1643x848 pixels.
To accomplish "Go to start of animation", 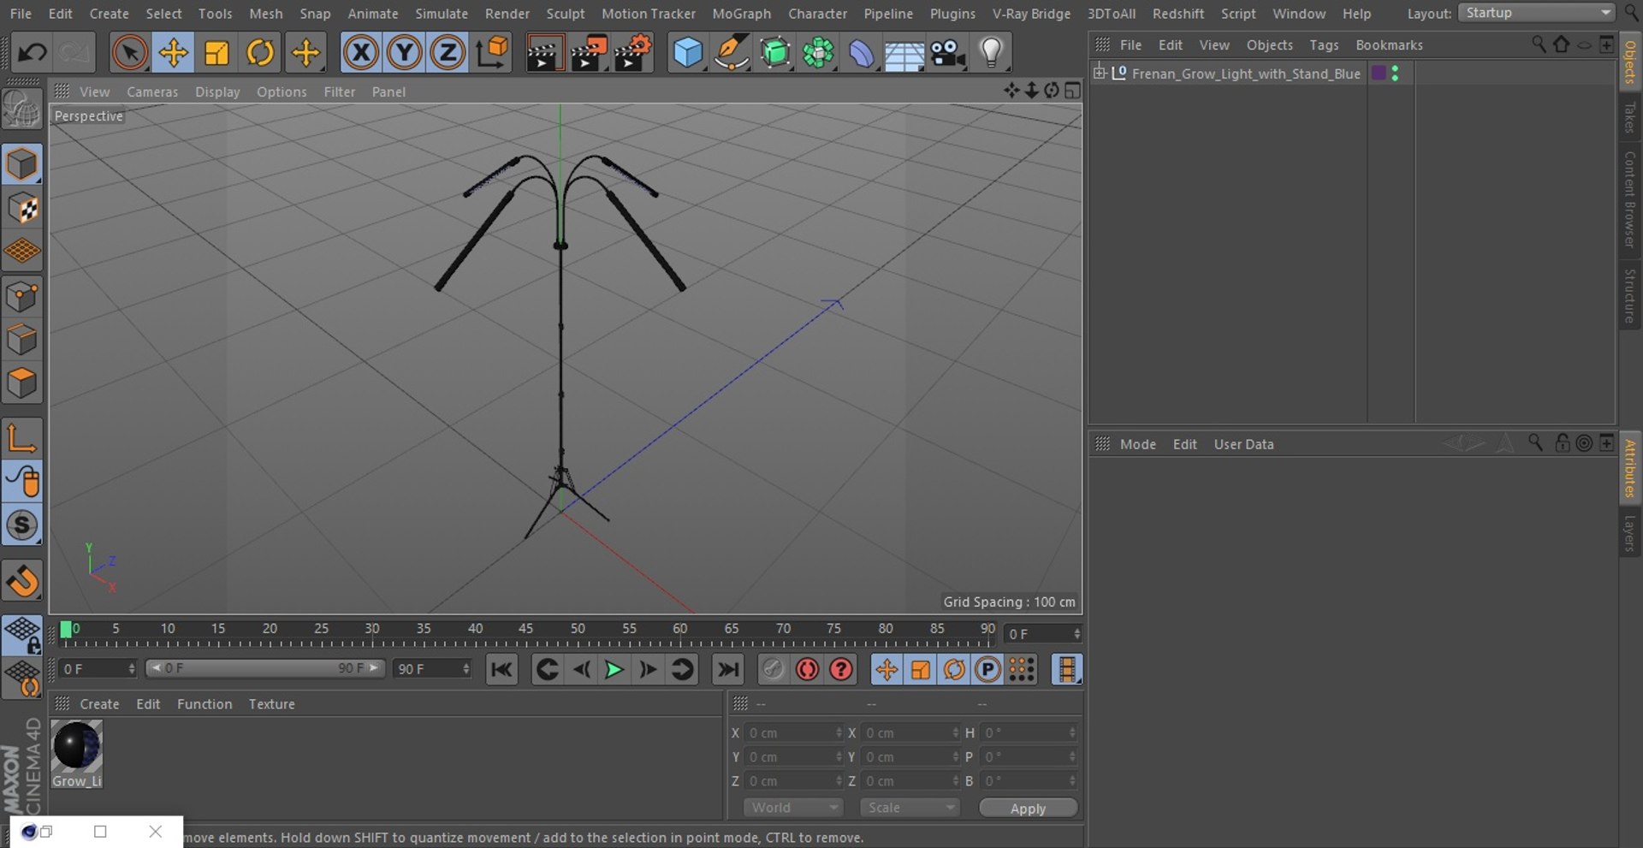I will (x=501, y=669).
